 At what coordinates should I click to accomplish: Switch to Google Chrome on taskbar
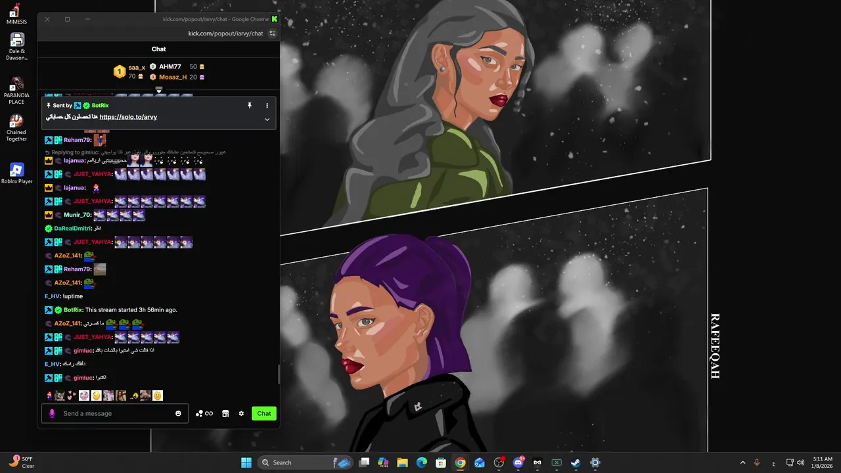[460, 462]
